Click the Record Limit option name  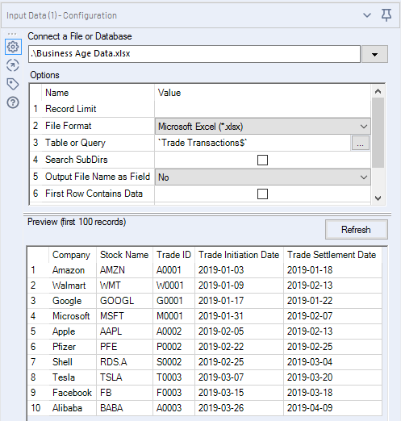click(71, 109)
